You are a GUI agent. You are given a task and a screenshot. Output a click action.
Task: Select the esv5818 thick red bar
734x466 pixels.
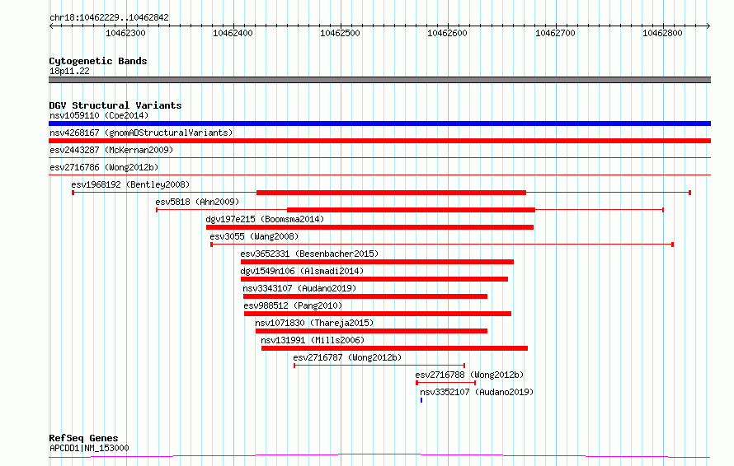click(x=411, y=210)
